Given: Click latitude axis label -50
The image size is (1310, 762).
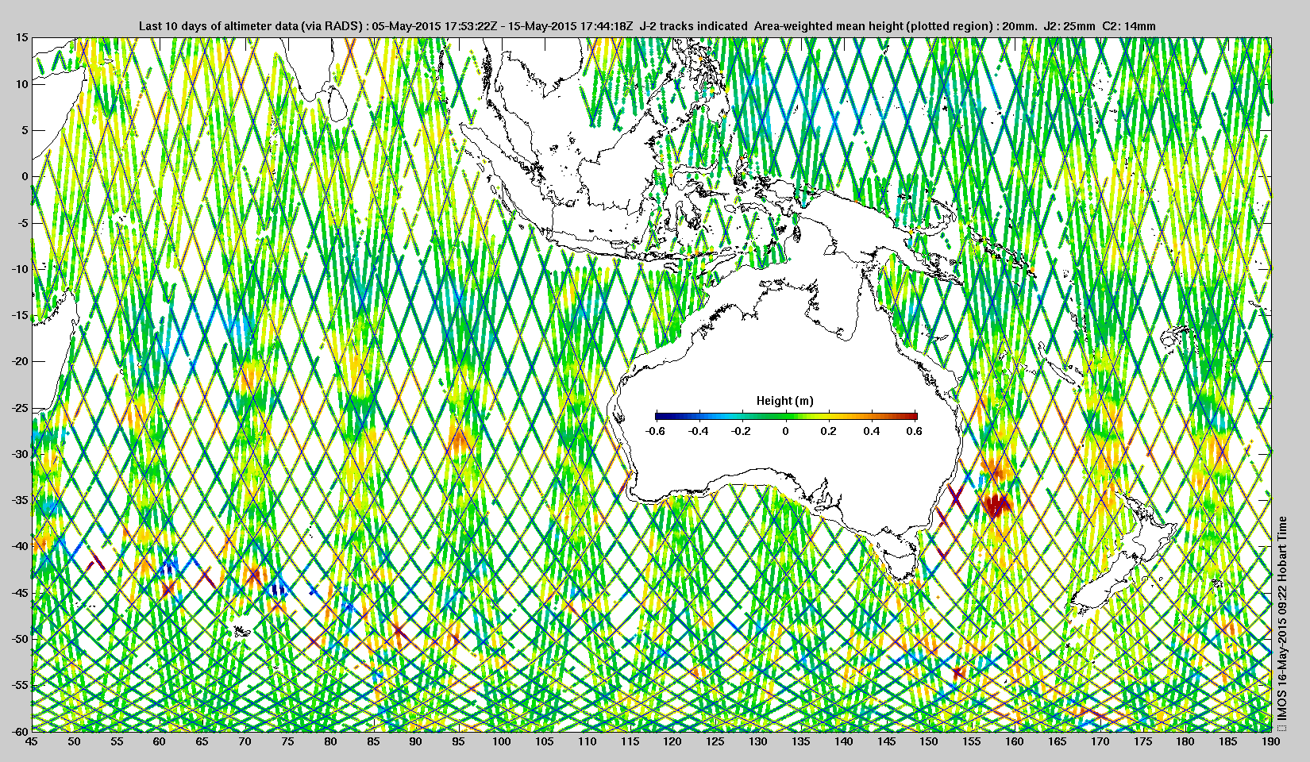Looking at the screenshot, I should pyautogui.click(x=20, y=639).
